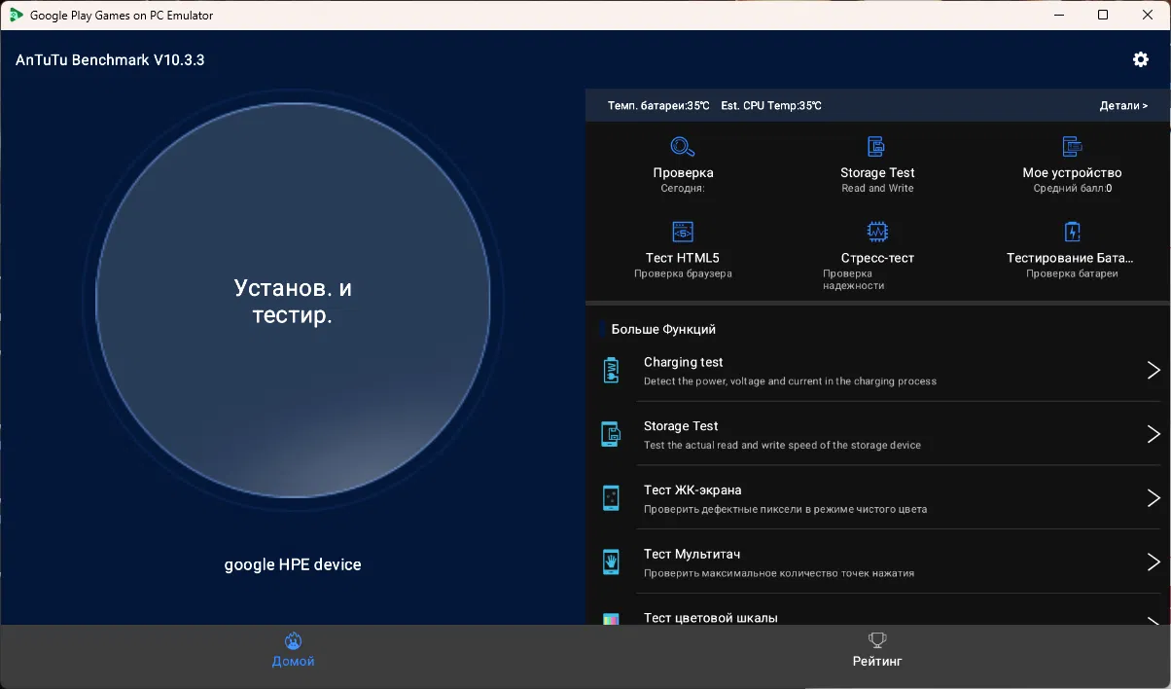Click the Проверка magnifier icon
This screenshot has height=689, width=1171.
pyautogui.click(x=683, y=147)
